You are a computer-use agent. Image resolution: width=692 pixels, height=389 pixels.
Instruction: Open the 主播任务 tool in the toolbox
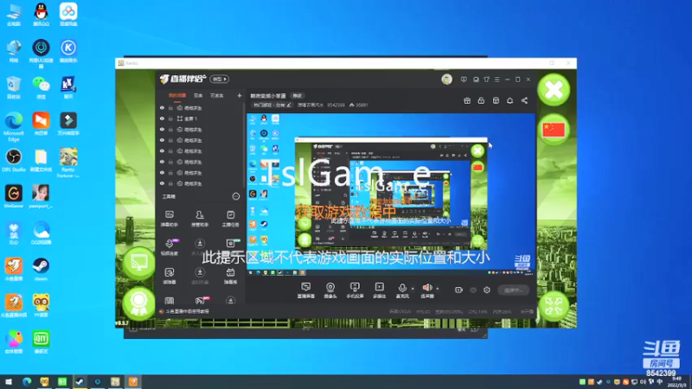click(230, 219)
